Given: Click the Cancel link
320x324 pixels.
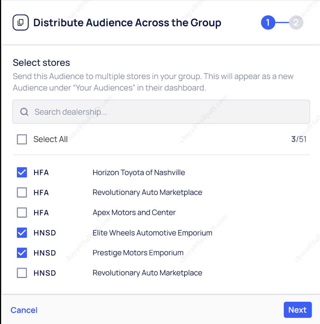Looking at the screenshot, I should (x=24, y=310).
